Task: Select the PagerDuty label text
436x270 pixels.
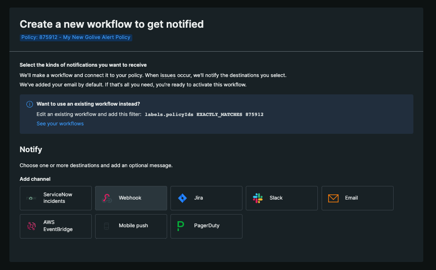Action: click(x=207, y=226)
